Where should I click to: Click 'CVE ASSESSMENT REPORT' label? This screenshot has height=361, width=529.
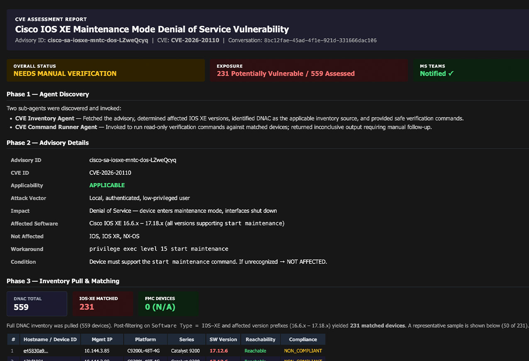(51, 19)
